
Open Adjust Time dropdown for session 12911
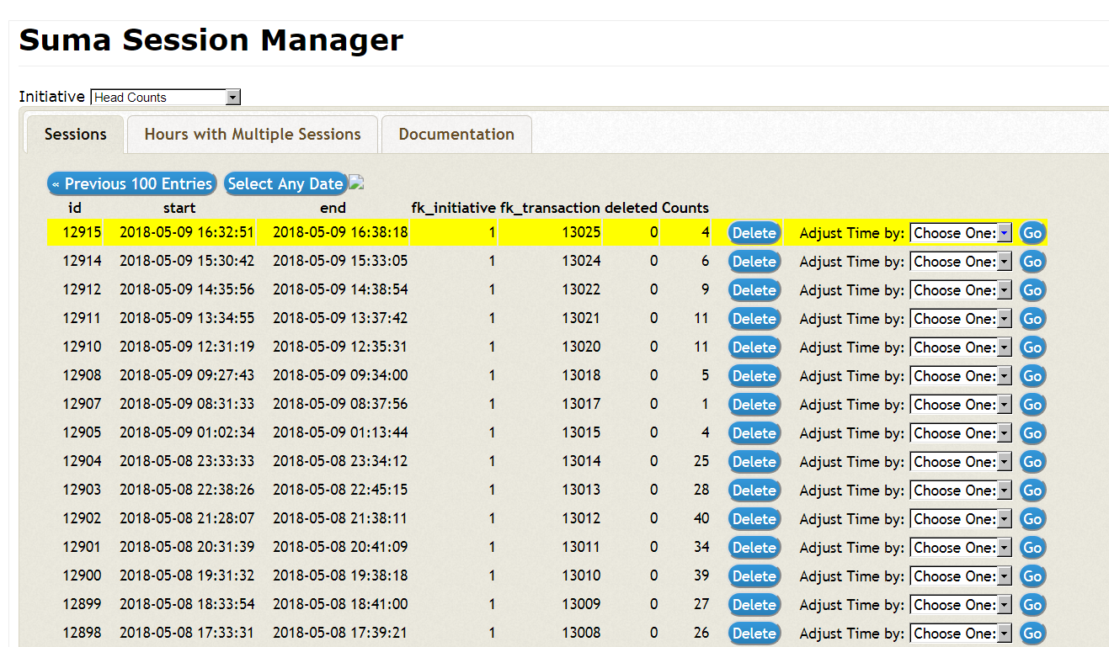point(961,319)
